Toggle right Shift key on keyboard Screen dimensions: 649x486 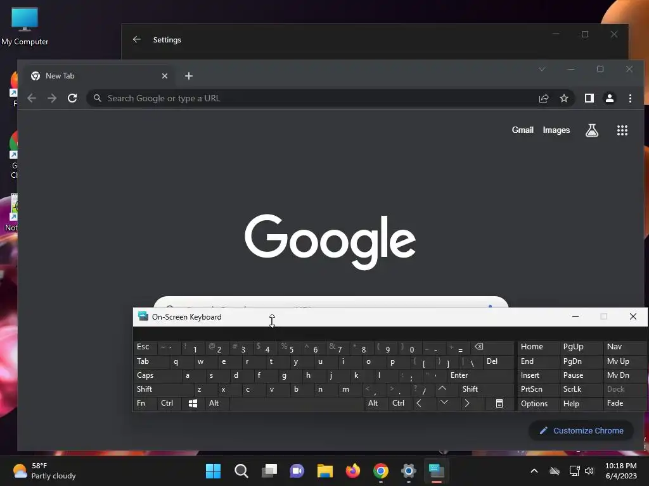pos(486,389)
